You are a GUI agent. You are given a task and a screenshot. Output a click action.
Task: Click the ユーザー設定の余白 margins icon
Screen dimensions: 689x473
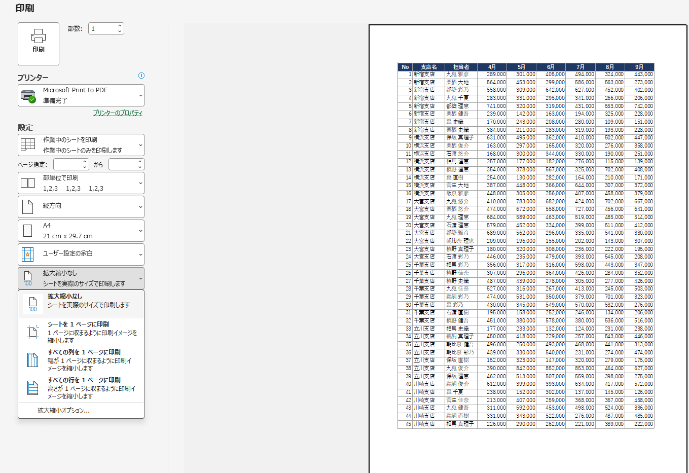tap(28, 254)
